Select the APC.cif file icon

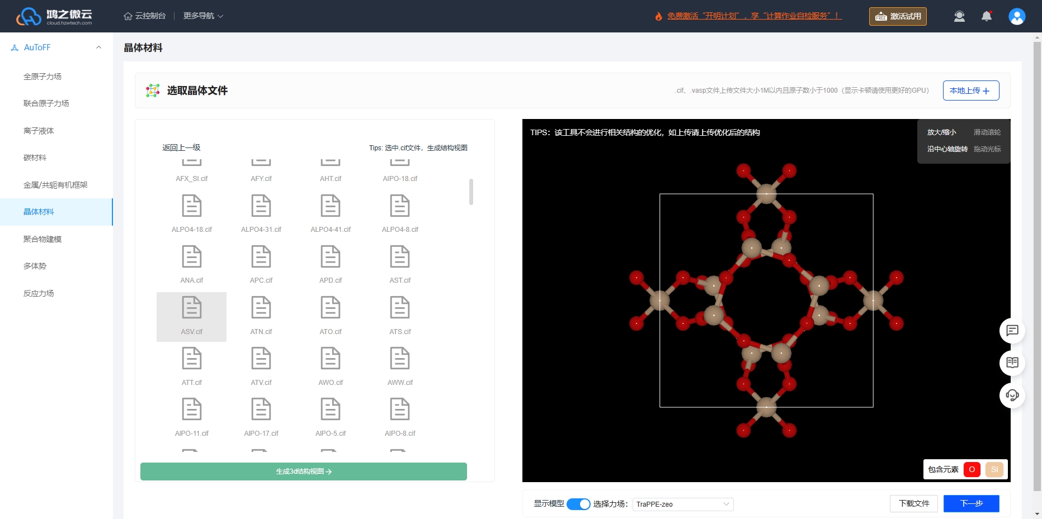click(261, 257)
